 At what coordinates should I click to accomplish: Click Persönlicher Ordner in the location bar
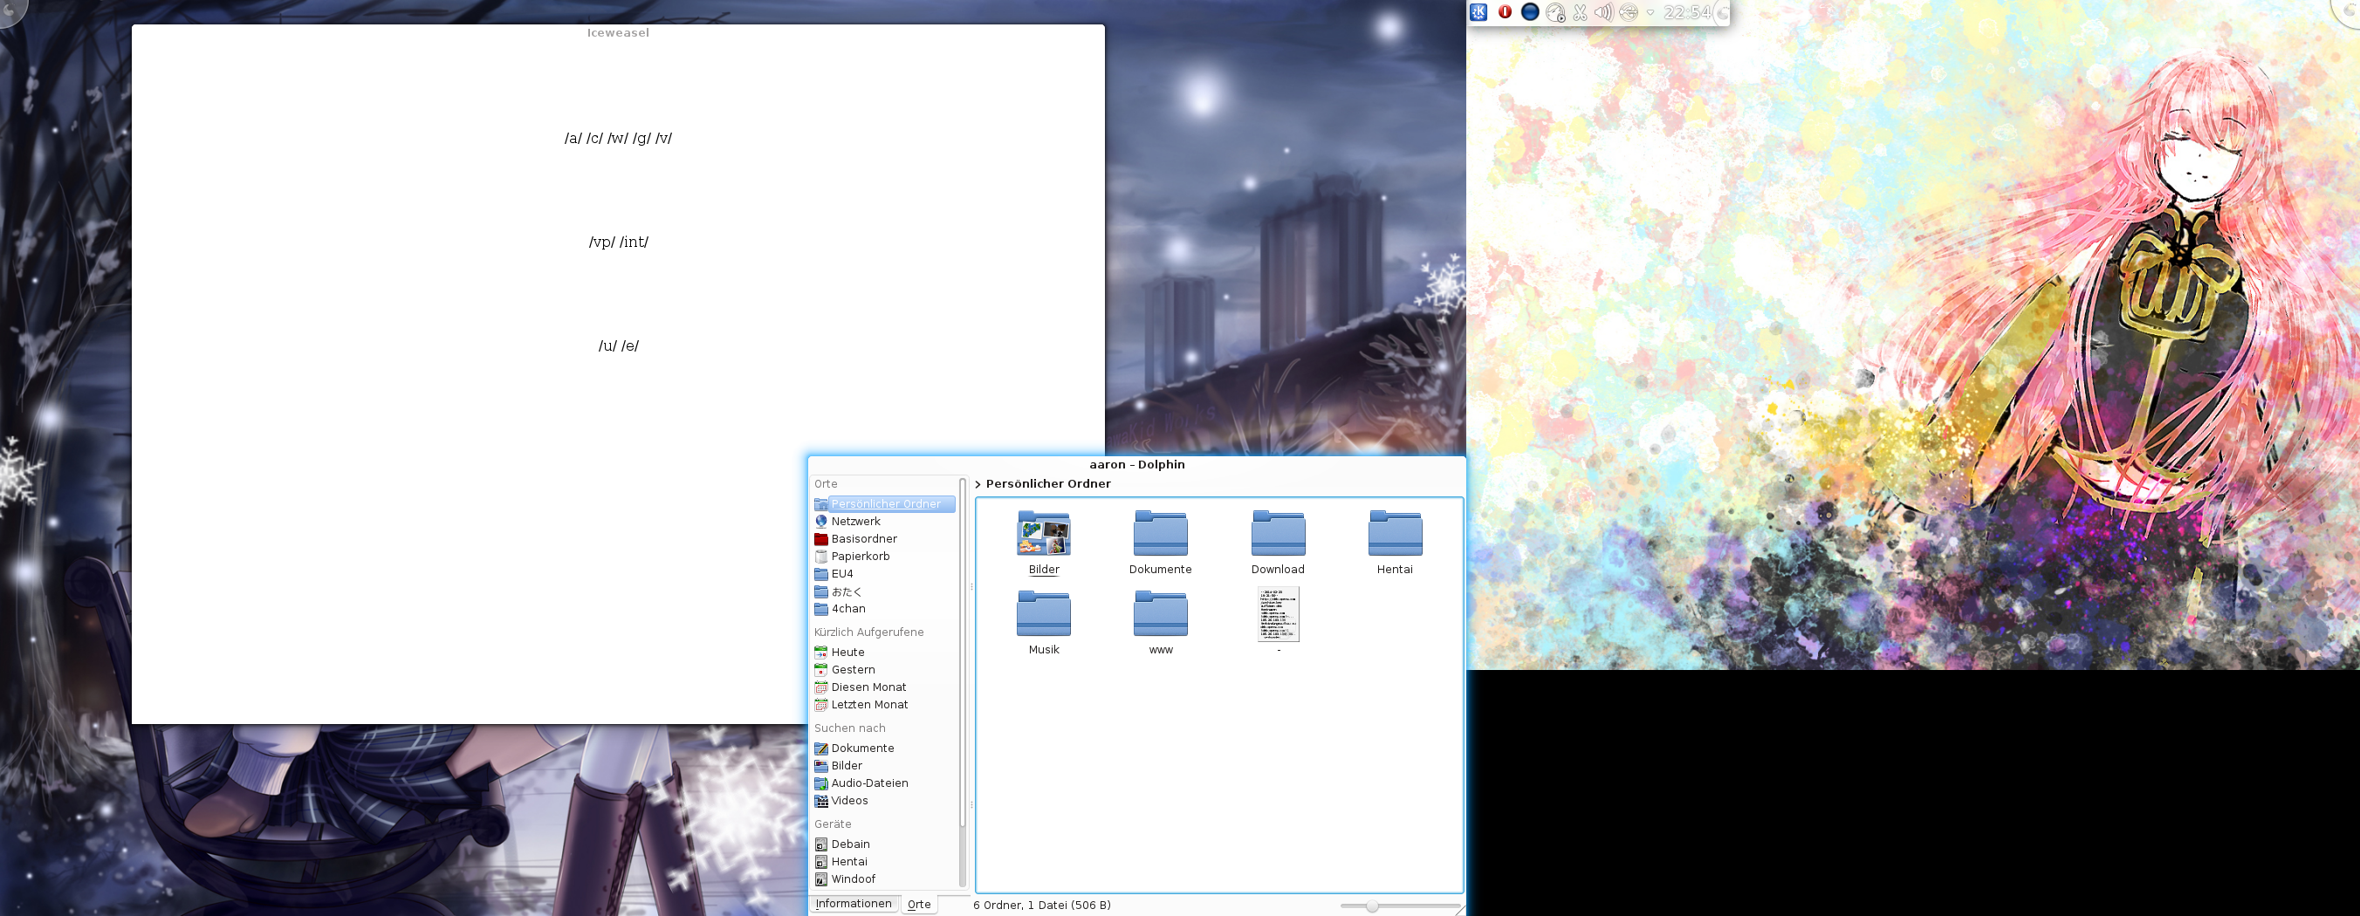pyautogui.click(x=1048, y=483)
